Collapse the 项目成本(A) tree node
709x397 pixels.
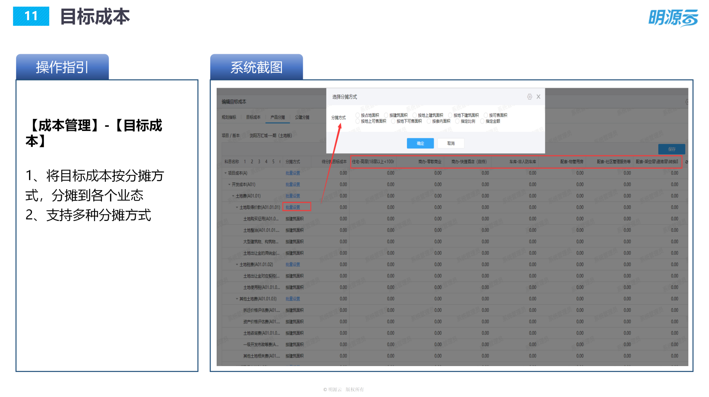[226, 173]
